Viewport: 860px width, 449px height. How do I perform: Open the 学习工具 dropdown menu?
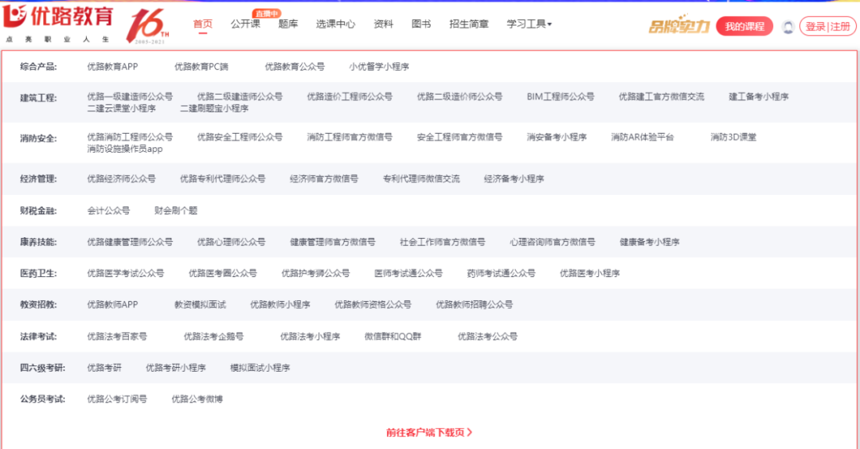coord(529,25)
